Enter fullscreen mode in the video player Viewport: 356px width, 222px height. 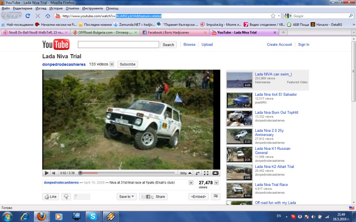(x=206, y=173)
